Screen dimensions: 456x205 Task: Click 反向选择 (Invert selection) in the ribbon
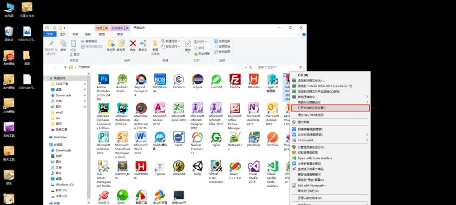222,52
